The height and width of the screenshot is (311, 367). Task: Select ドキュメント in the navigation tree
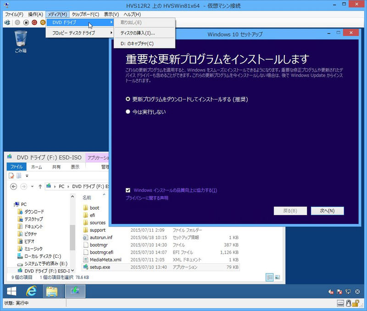tap(33, 227)
